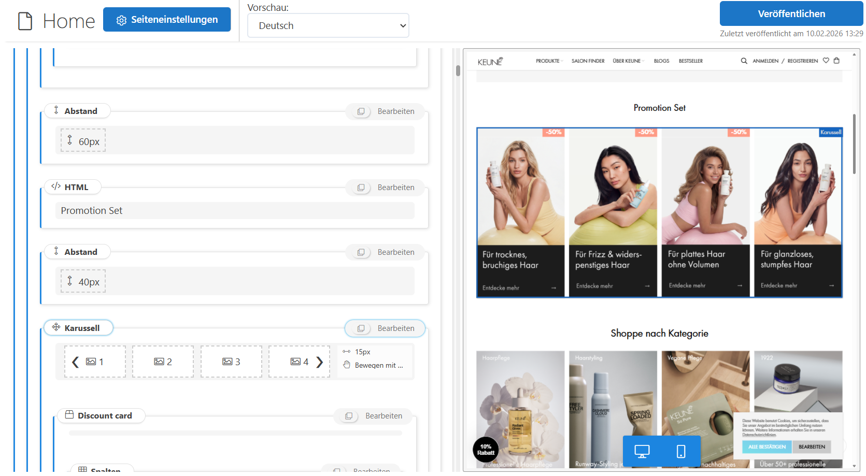Select carousel slide 1 placeholder
Screen dimensions: 866x476
[x=95, y=362]
